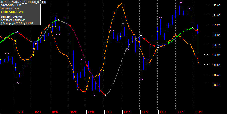Click the SPY symbol title text

click(23, 2)
